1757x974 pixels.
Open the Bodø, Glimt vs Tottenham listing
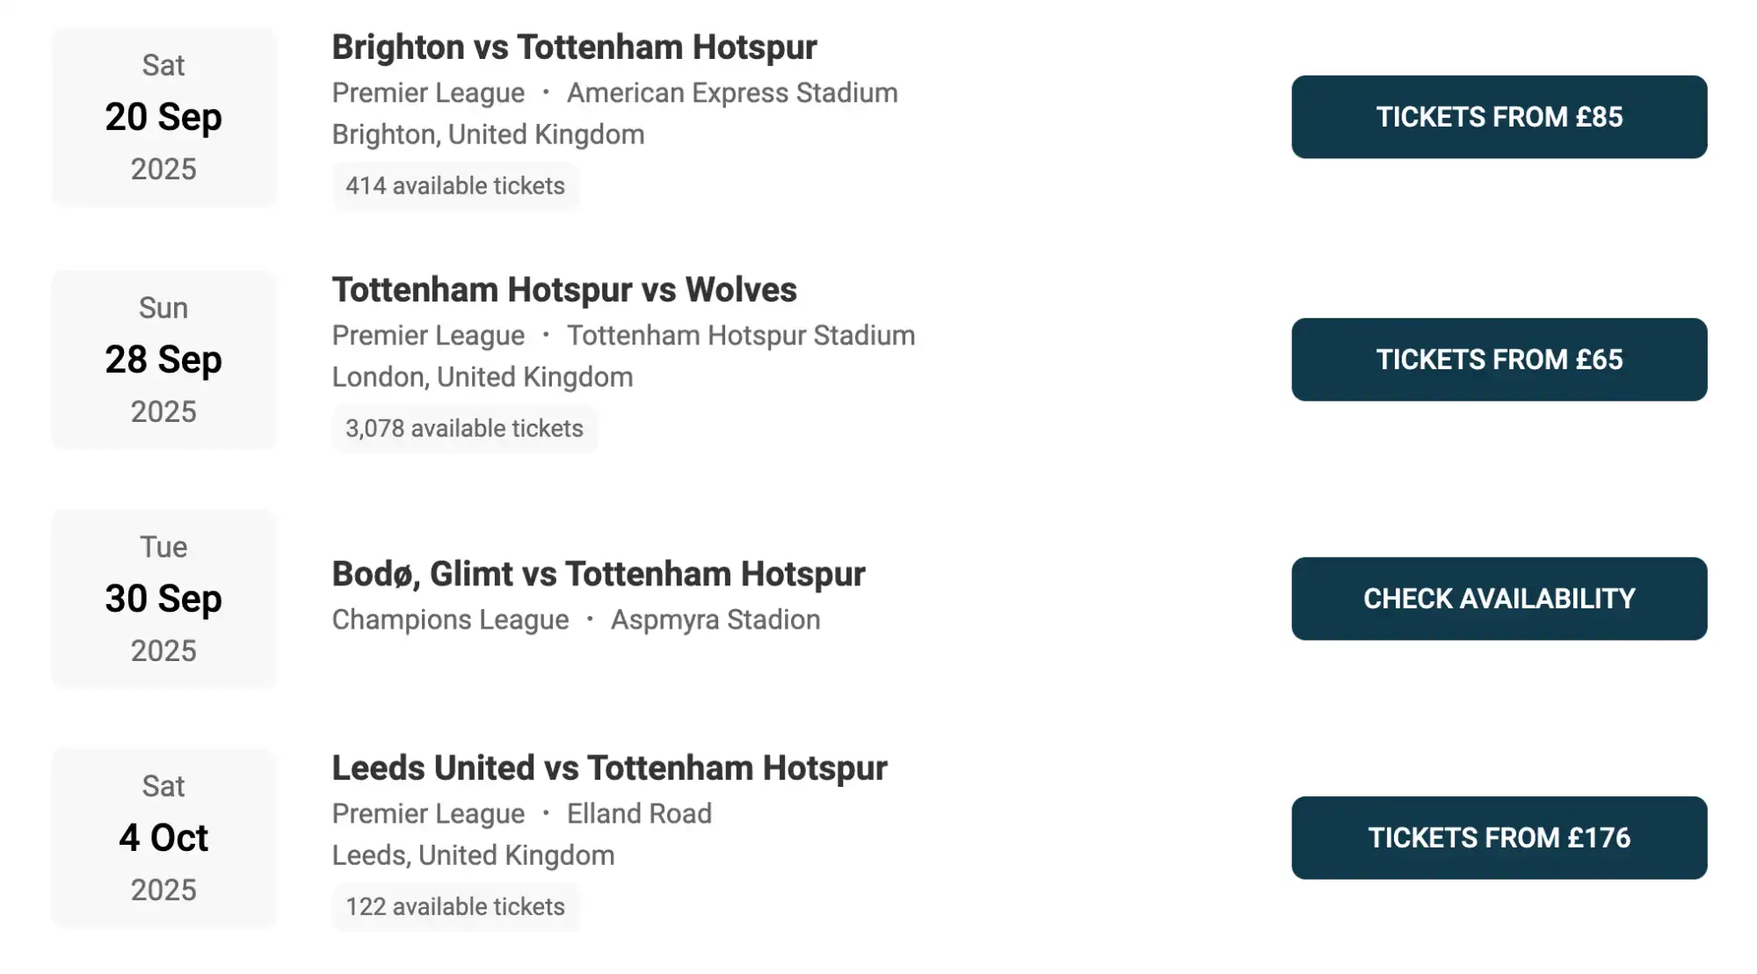pos(599,573)
